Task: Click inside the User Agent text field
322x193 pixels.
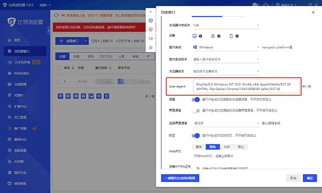Action: pos(246,87)
